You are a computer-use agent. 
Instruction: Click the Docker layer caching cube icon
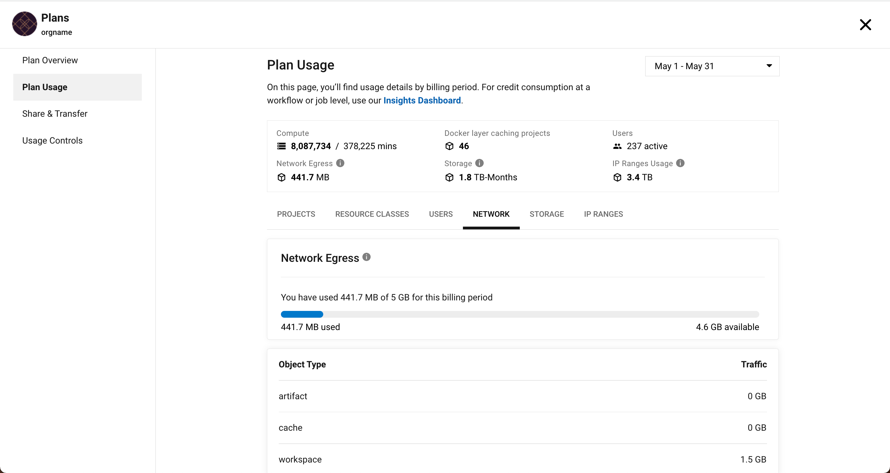tap(450, 146)
